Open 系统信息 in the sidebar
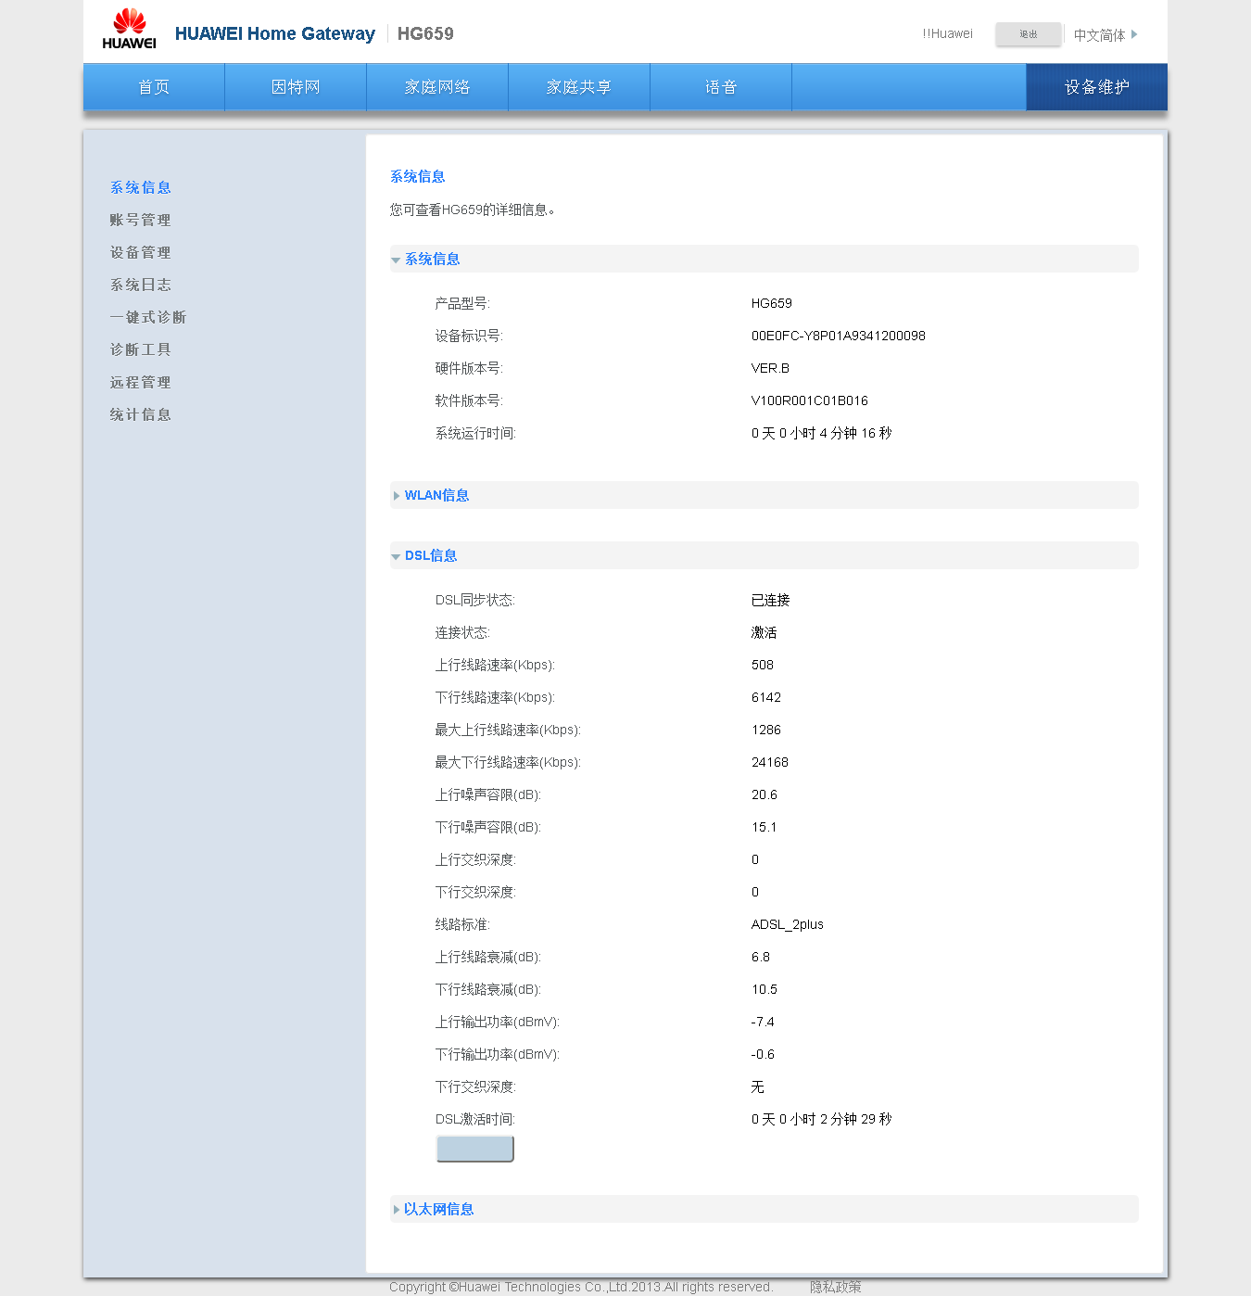1251x1296 pixels. 141,187
